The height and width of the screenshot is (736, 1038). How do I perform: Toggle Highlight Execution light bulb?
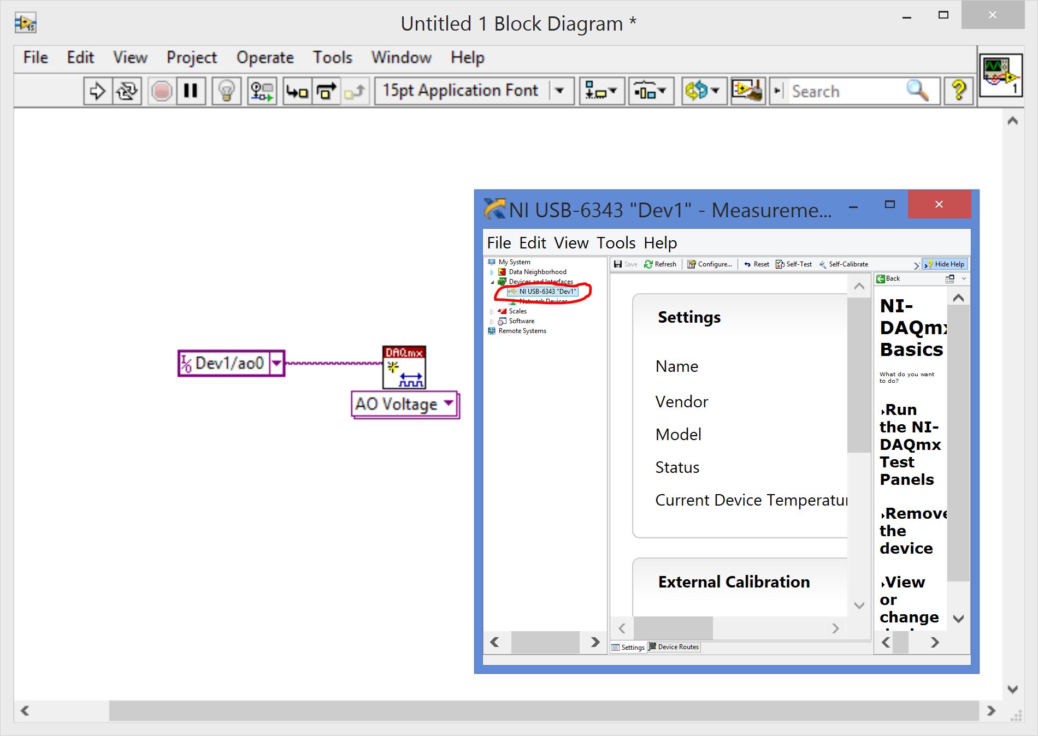point(226,91)
